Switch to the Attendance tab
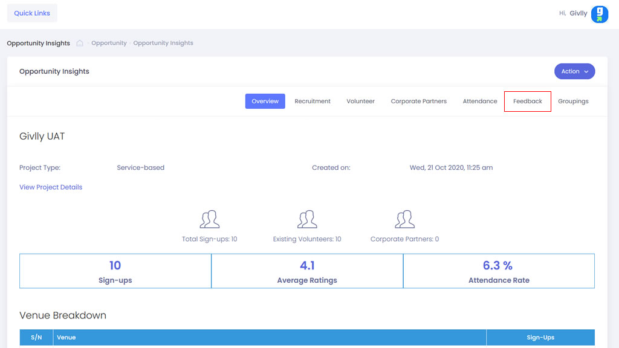 480,101
